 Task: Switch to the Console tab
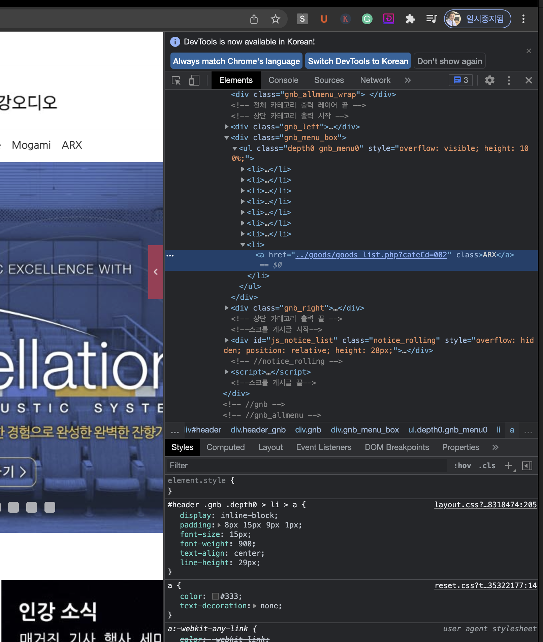click(283, 80)
